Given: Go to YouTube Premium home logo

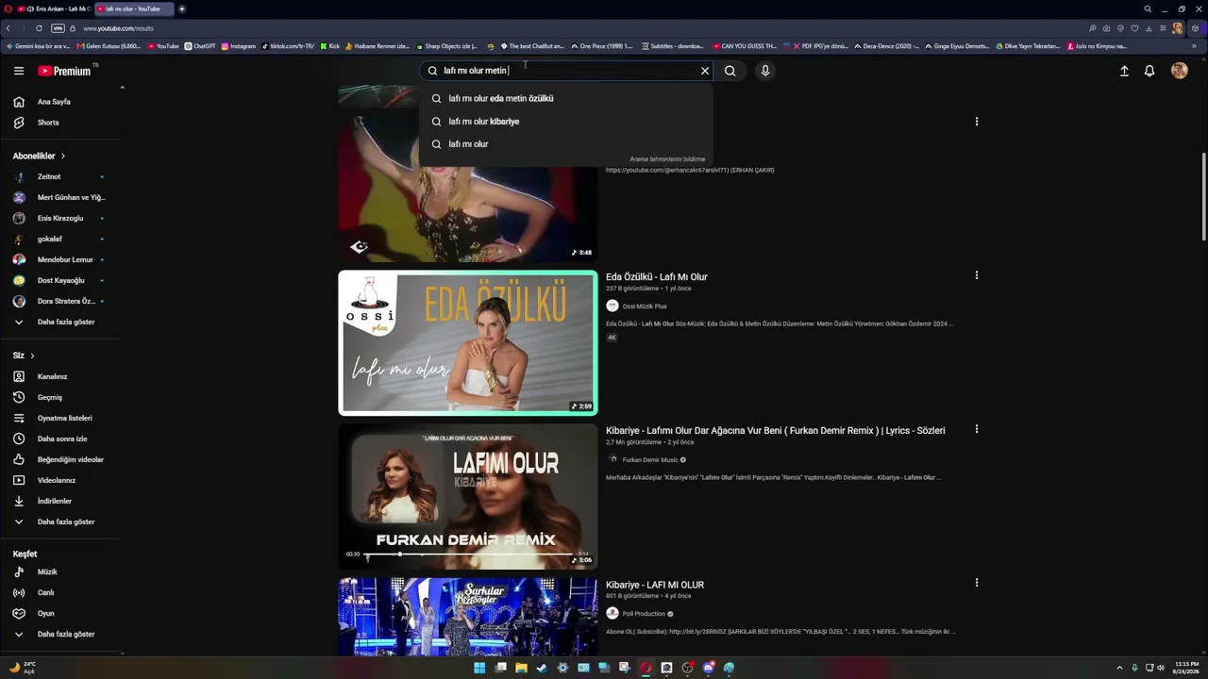Looking at the screenshot, I should coord(64,71).
